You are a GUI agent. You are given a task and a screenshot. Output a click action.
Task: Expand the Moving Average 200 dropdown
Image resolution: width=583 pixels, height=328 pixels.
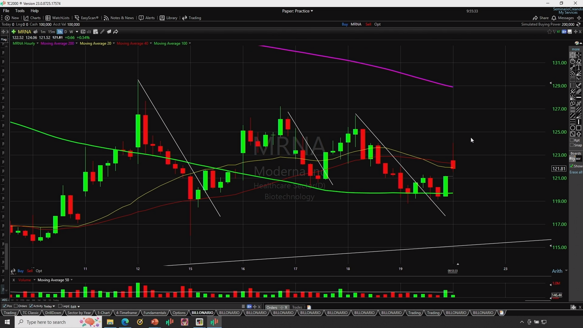[x=77, y=43]
